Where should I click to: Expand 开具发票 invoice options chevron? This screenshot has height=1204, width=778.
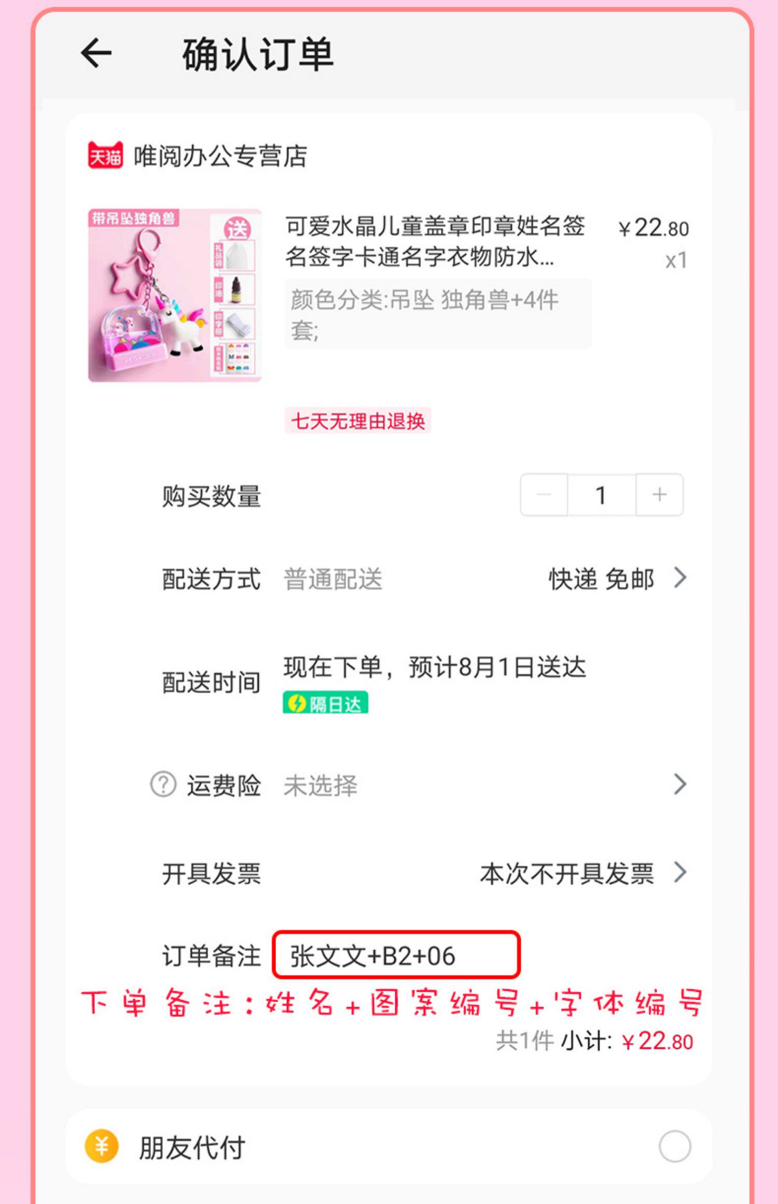(680, 872)
